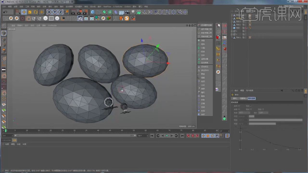Screen dimensions: 308x173
Task: Click the Go to End of animation button
Action: tap(182, 136)
